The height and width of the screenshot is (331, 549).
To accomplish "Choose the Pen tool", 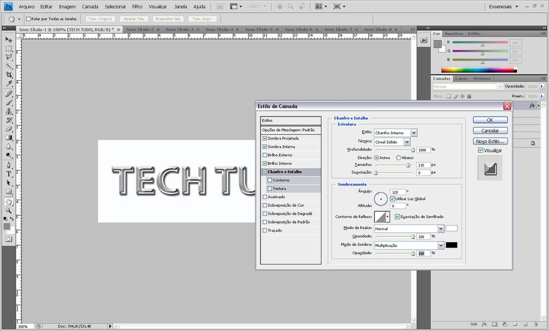I will click(x=8, y=165).
